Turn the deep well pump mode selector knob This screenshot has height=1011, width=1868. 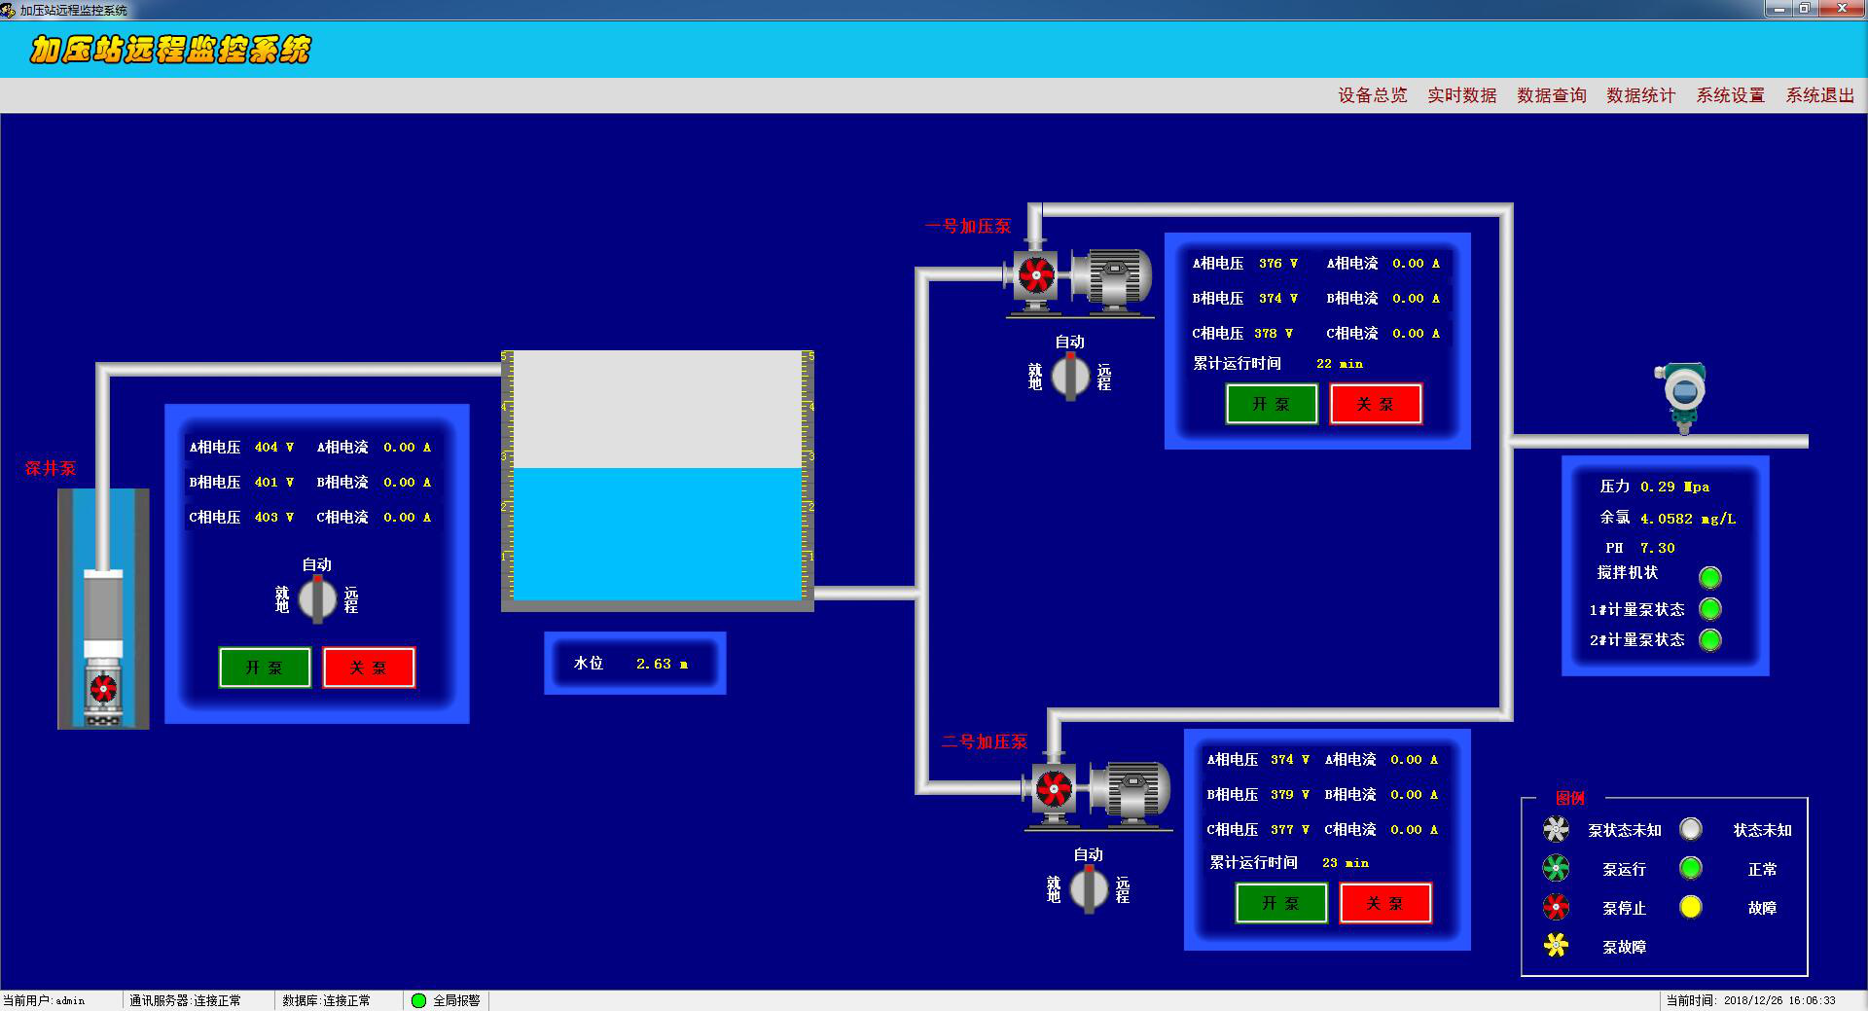coord(317,598)
